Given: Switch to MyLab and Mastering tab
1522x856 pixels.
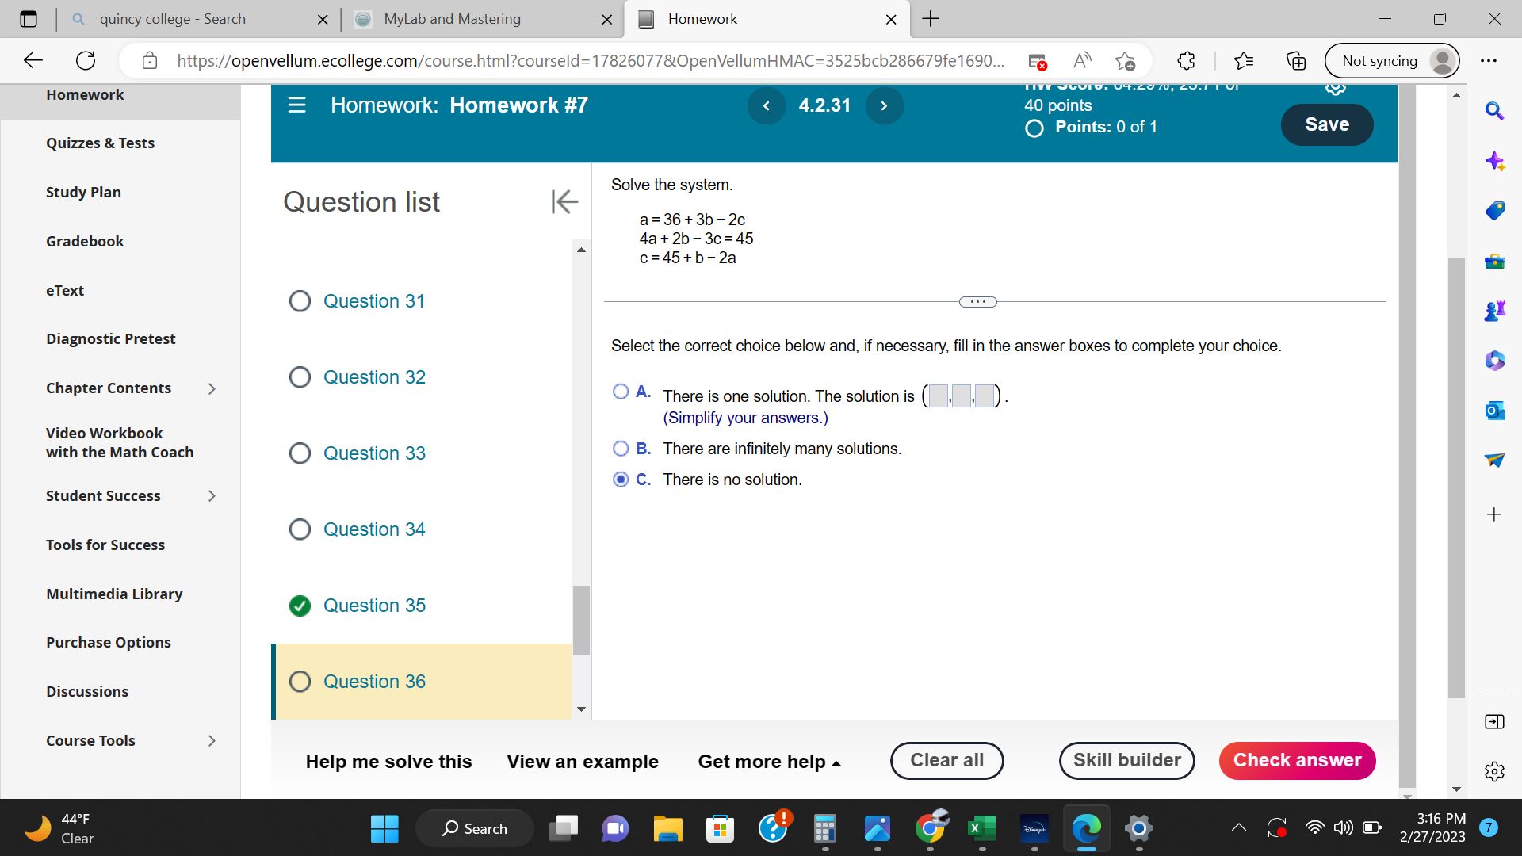Looking at the screenshot, I should click(452, 19).
